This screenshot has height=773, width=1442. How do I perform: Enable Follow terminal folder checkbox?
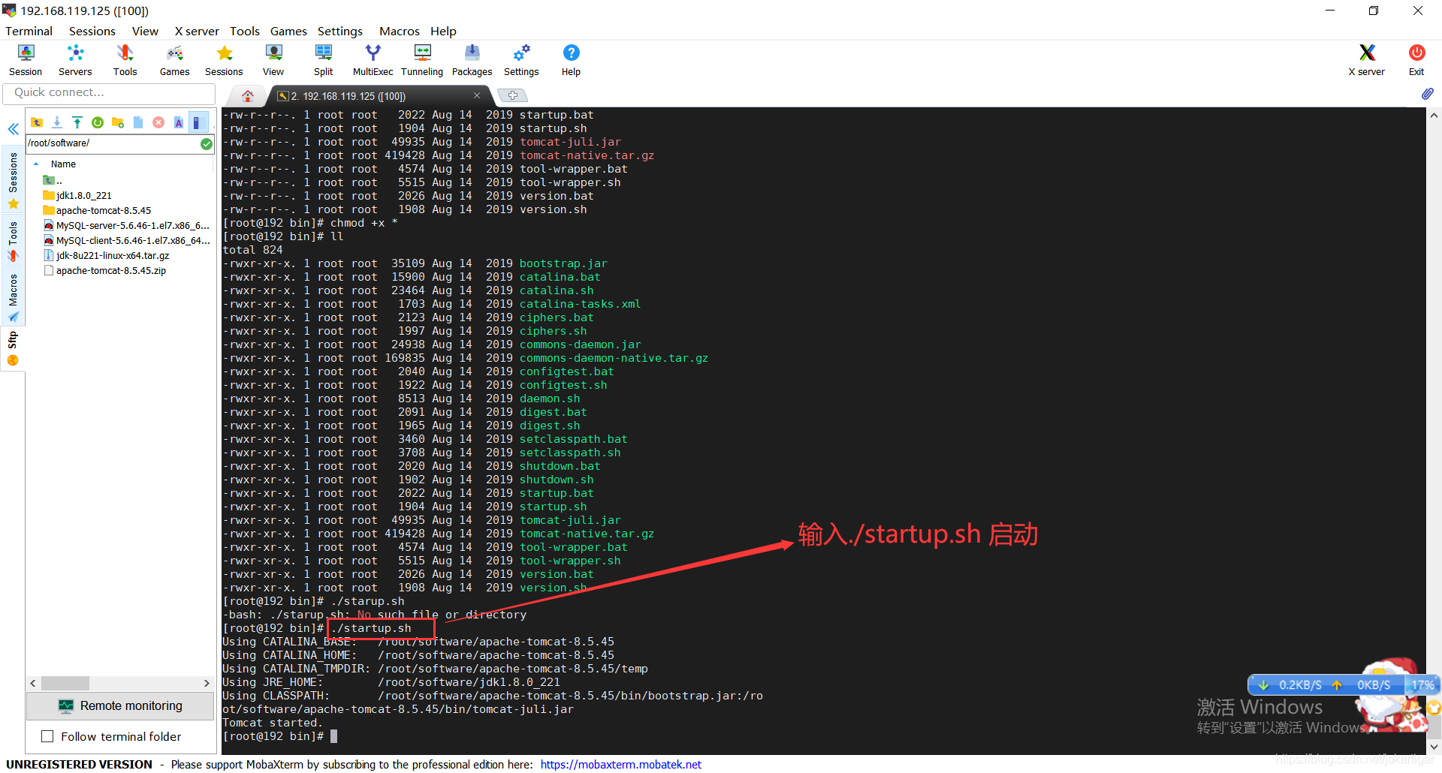pyautogui.click(x=47, y=736)
